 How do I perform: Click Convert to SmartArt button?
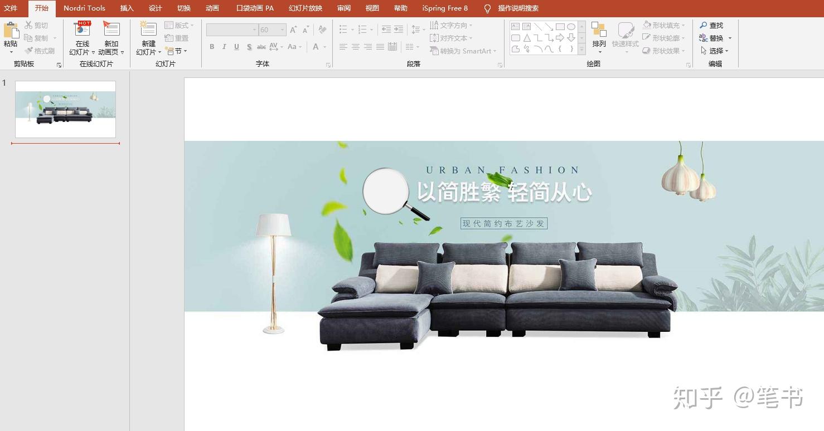point(463,51)
